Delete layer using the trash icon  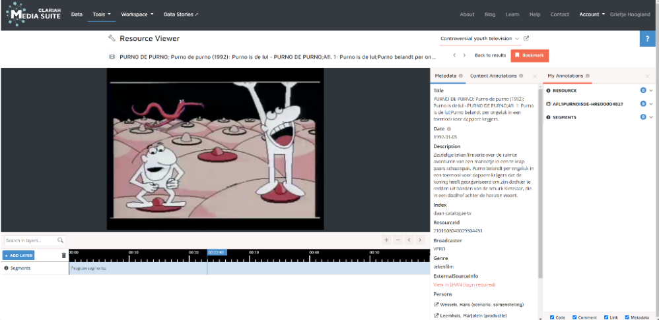[x=64, y=255]
